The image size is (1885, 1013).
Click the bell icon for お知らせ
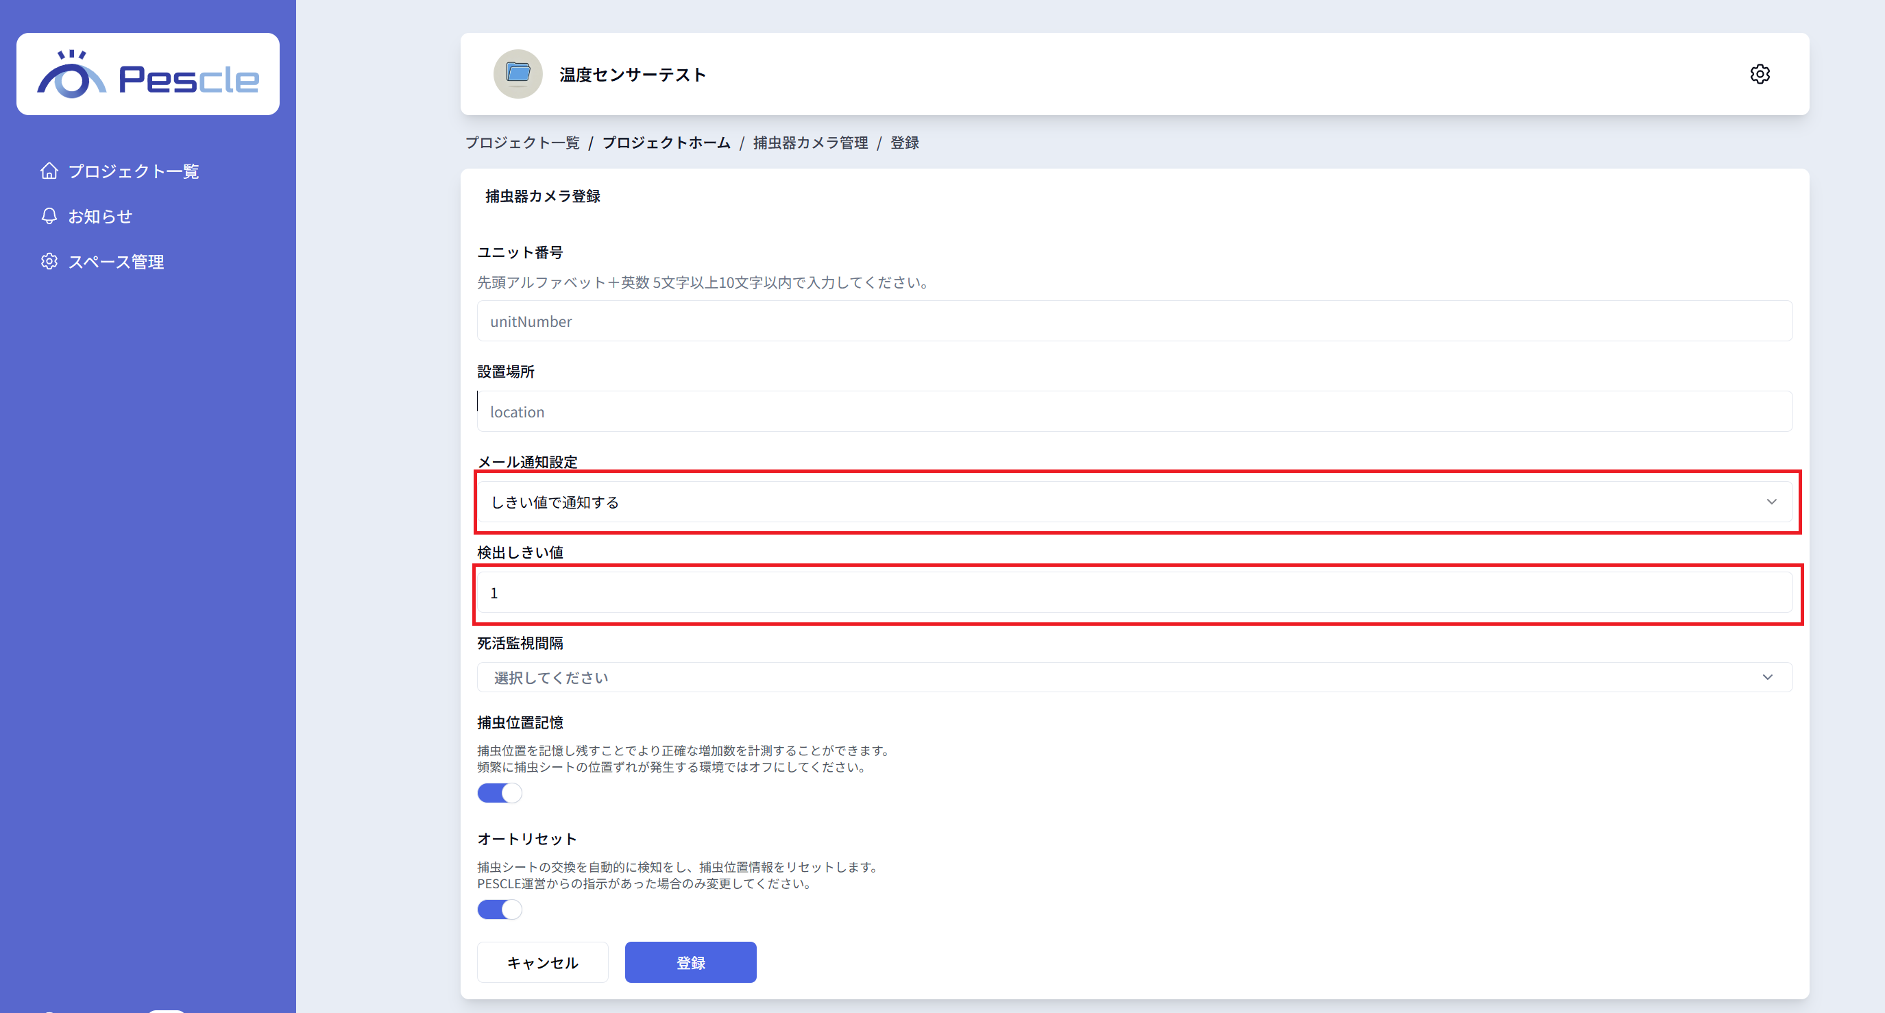point(49,216)
